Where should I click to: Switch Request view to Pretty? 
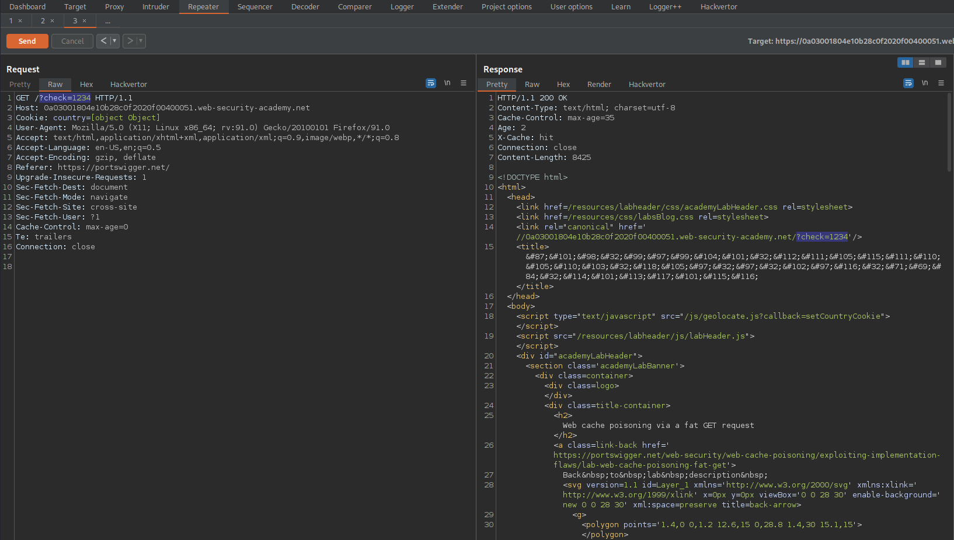20,85
